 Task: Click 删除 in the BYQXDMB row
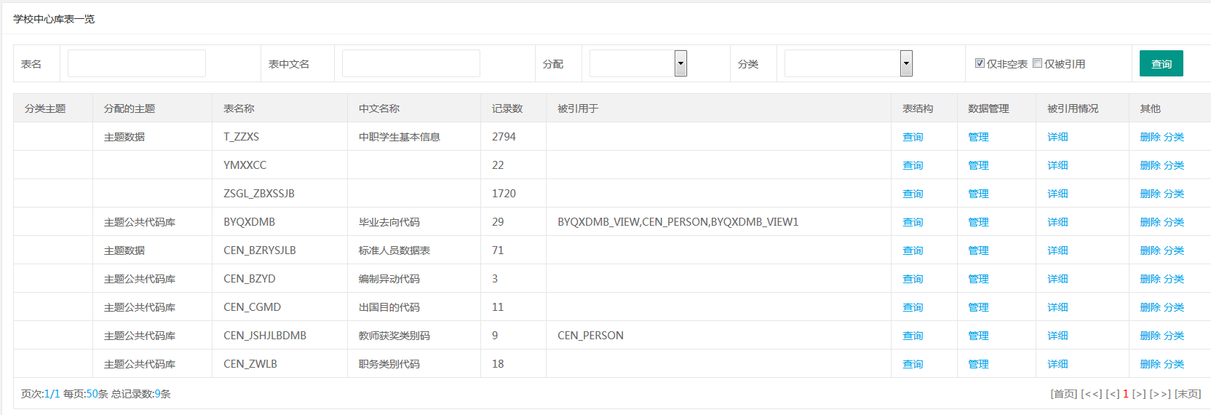tap(1150, 222)
